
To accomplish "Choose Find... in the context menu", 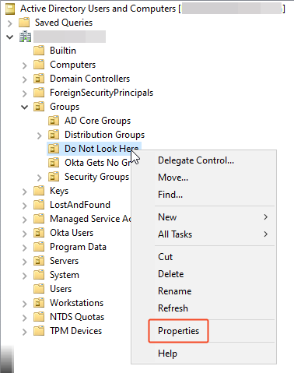I will point(204,195).
